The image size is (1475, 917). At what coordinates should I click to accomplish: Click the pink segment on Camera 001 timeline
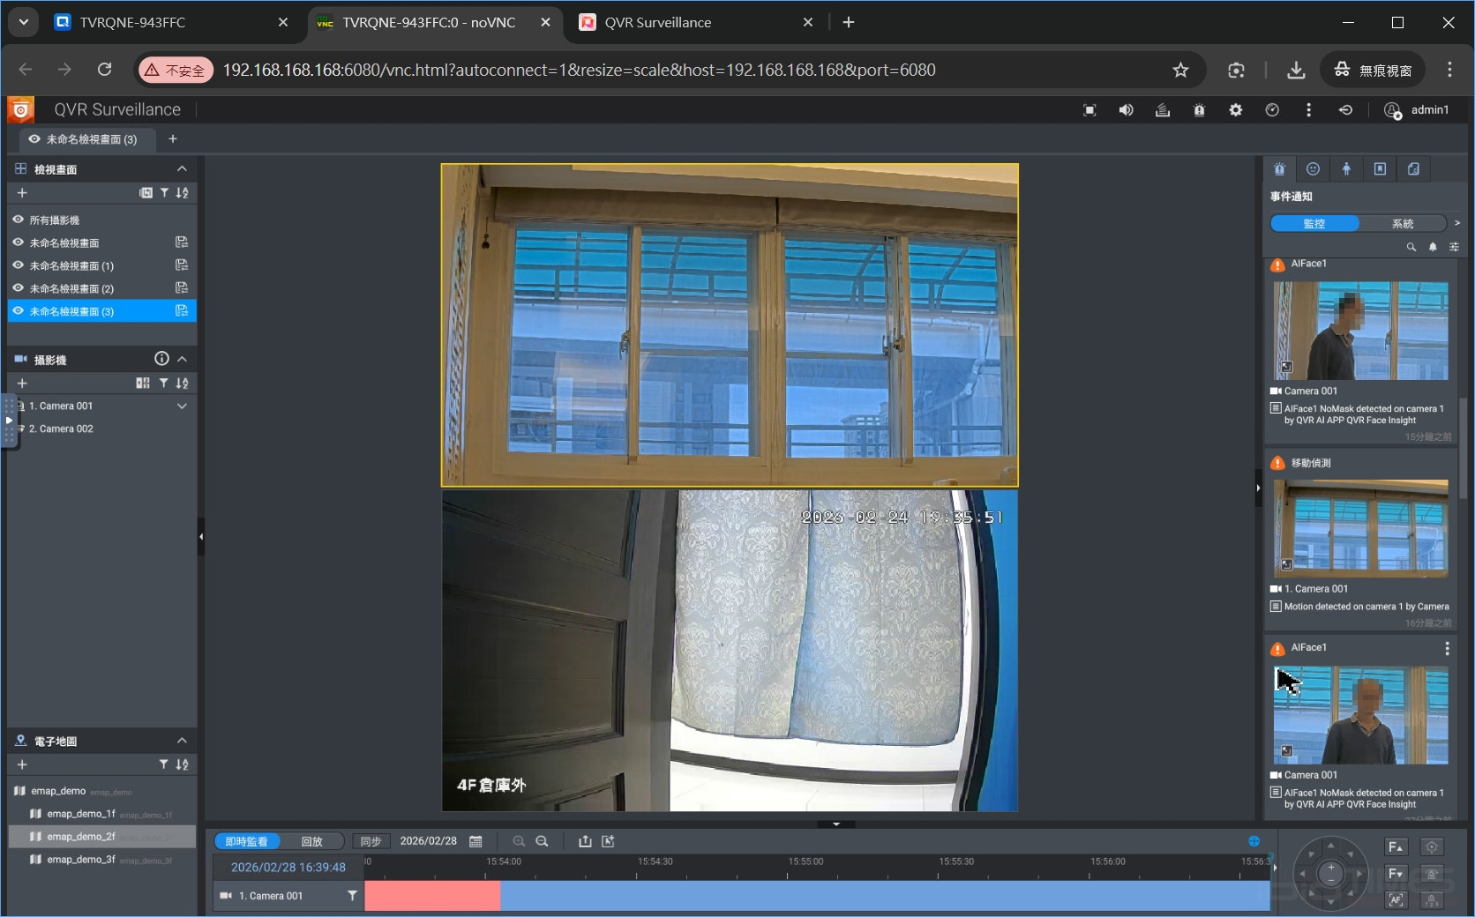point(432,896)
